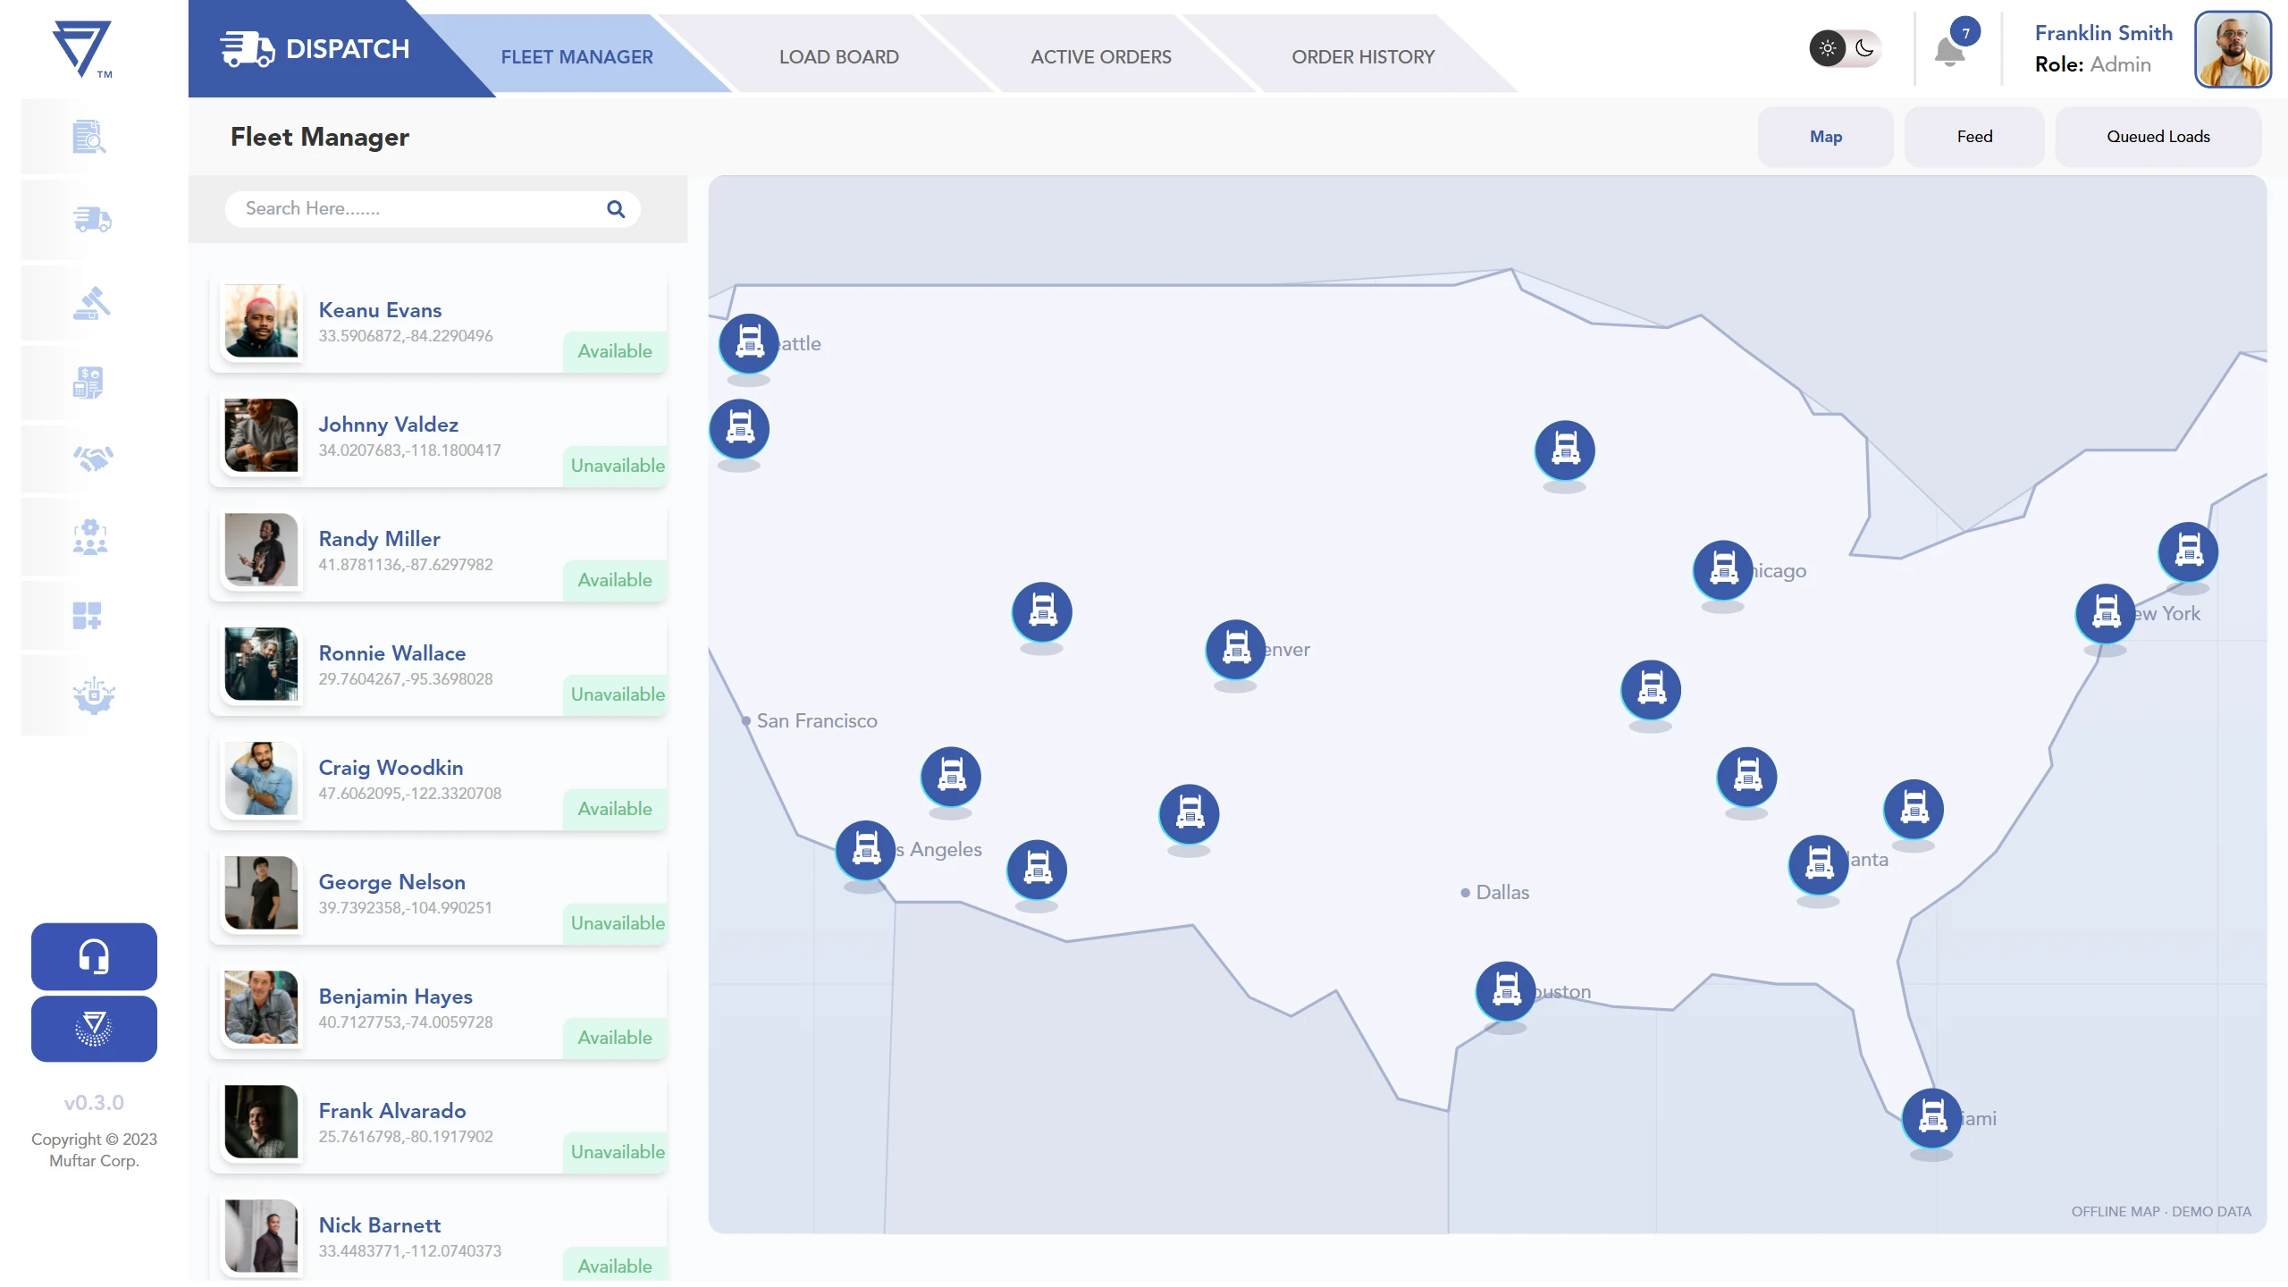Viewport: 2288px width, 1287px height.
Task: Open the delivery truck sidebar icon
Action: (92, 219)
